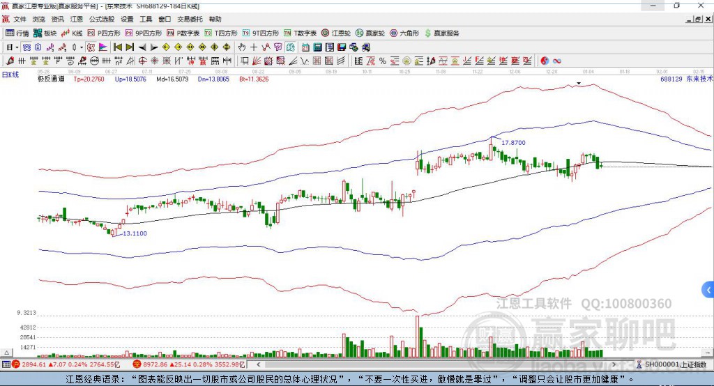714x386 pixels.
Task: Click the volume panel up triangle button
Action: pyautogui.click(x=7, y=353)
